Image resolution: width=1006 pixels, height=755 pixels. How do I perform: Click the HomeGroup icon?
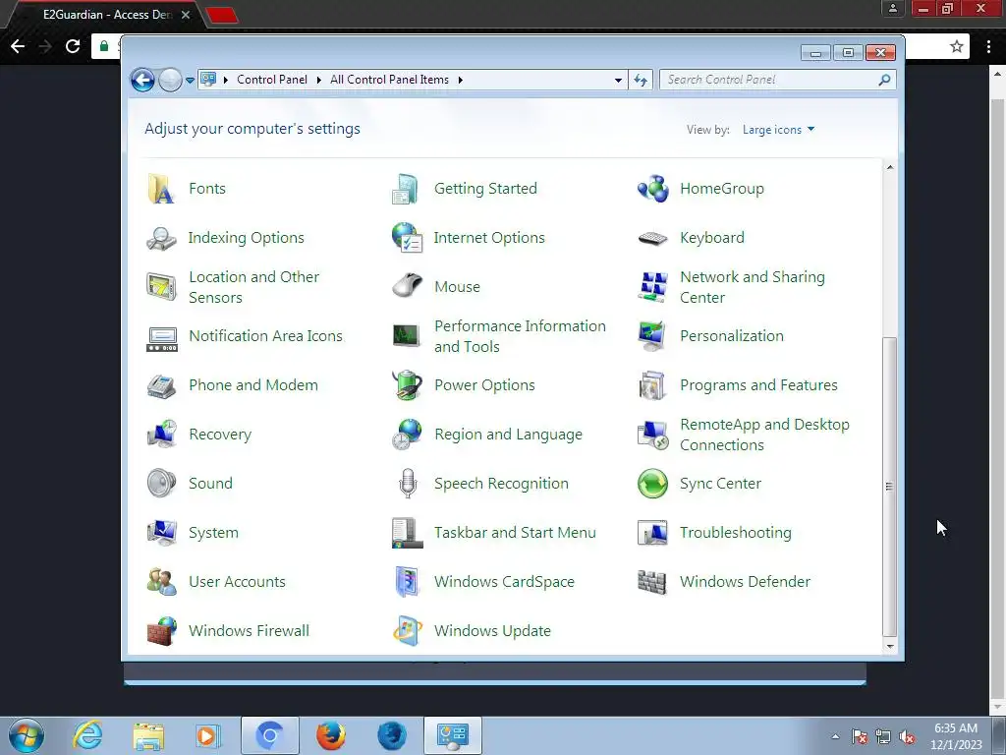coord(652,189)
